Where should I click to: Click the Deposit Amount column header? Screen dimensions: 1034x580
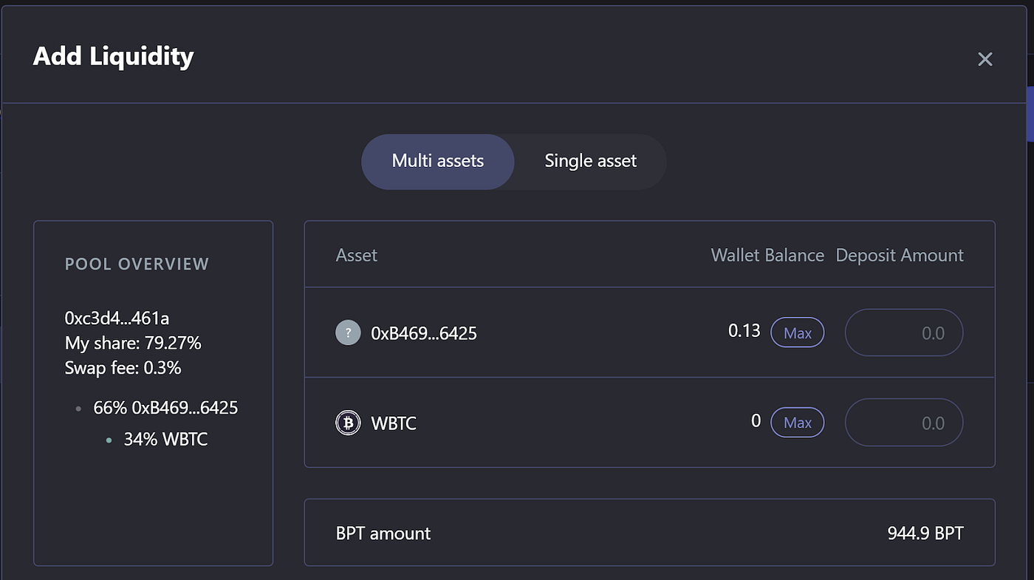[x=899, y=255]
